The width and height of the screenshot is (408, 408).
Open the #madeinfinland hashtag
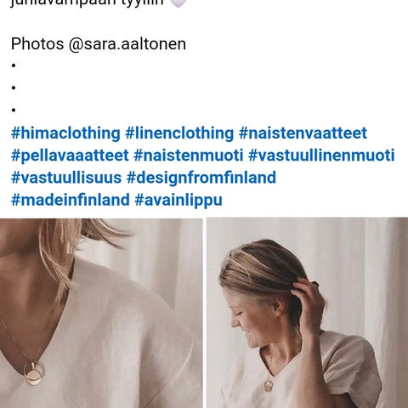tap(71, 200)
